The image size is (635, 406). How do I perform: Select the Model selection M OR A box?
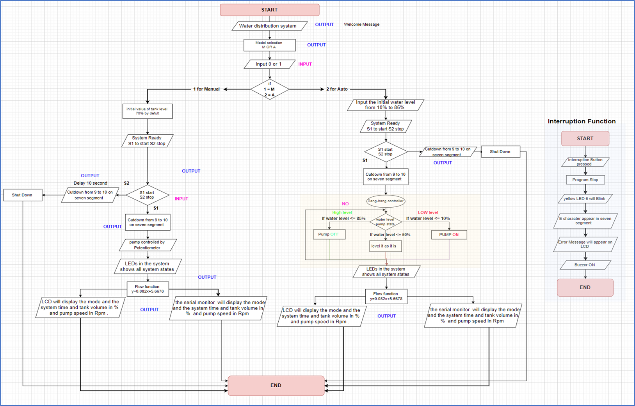269,45
